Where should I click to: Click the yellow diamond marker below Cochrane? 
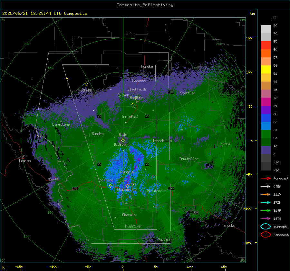pos(111,186)
